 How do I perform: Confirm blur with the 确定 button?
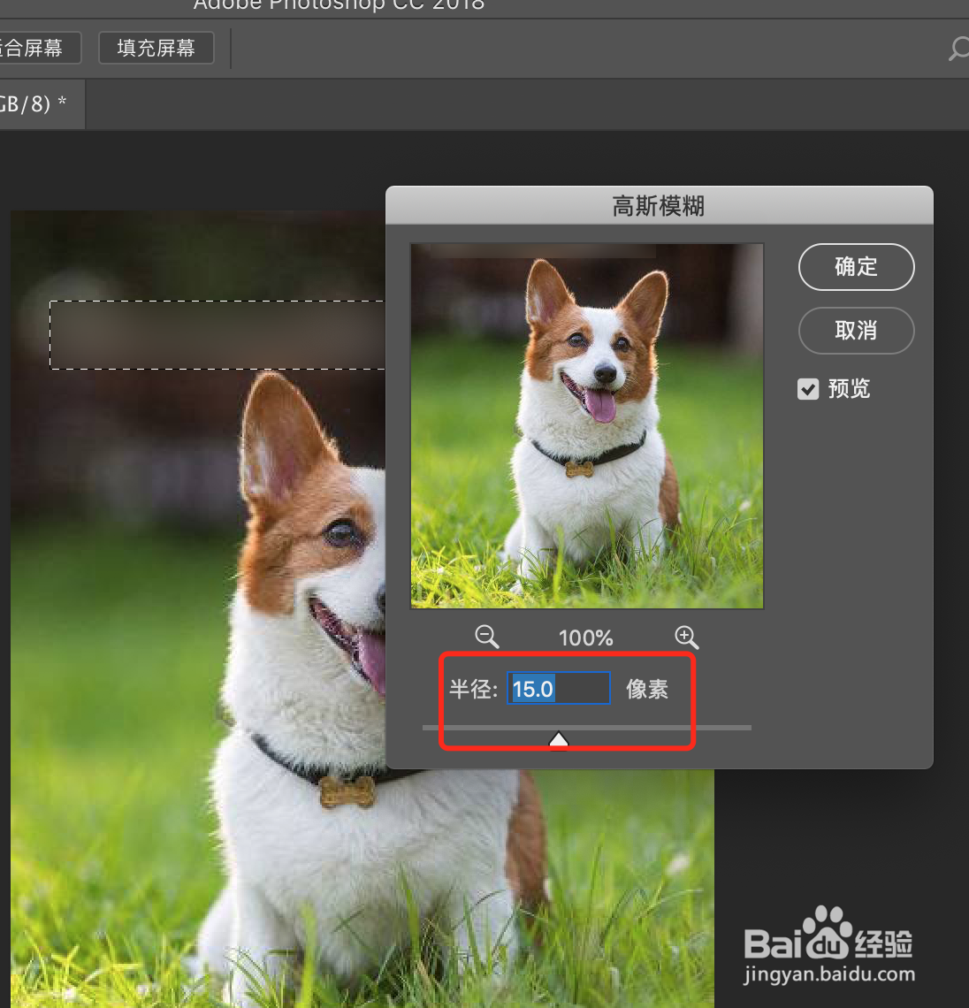856,267
